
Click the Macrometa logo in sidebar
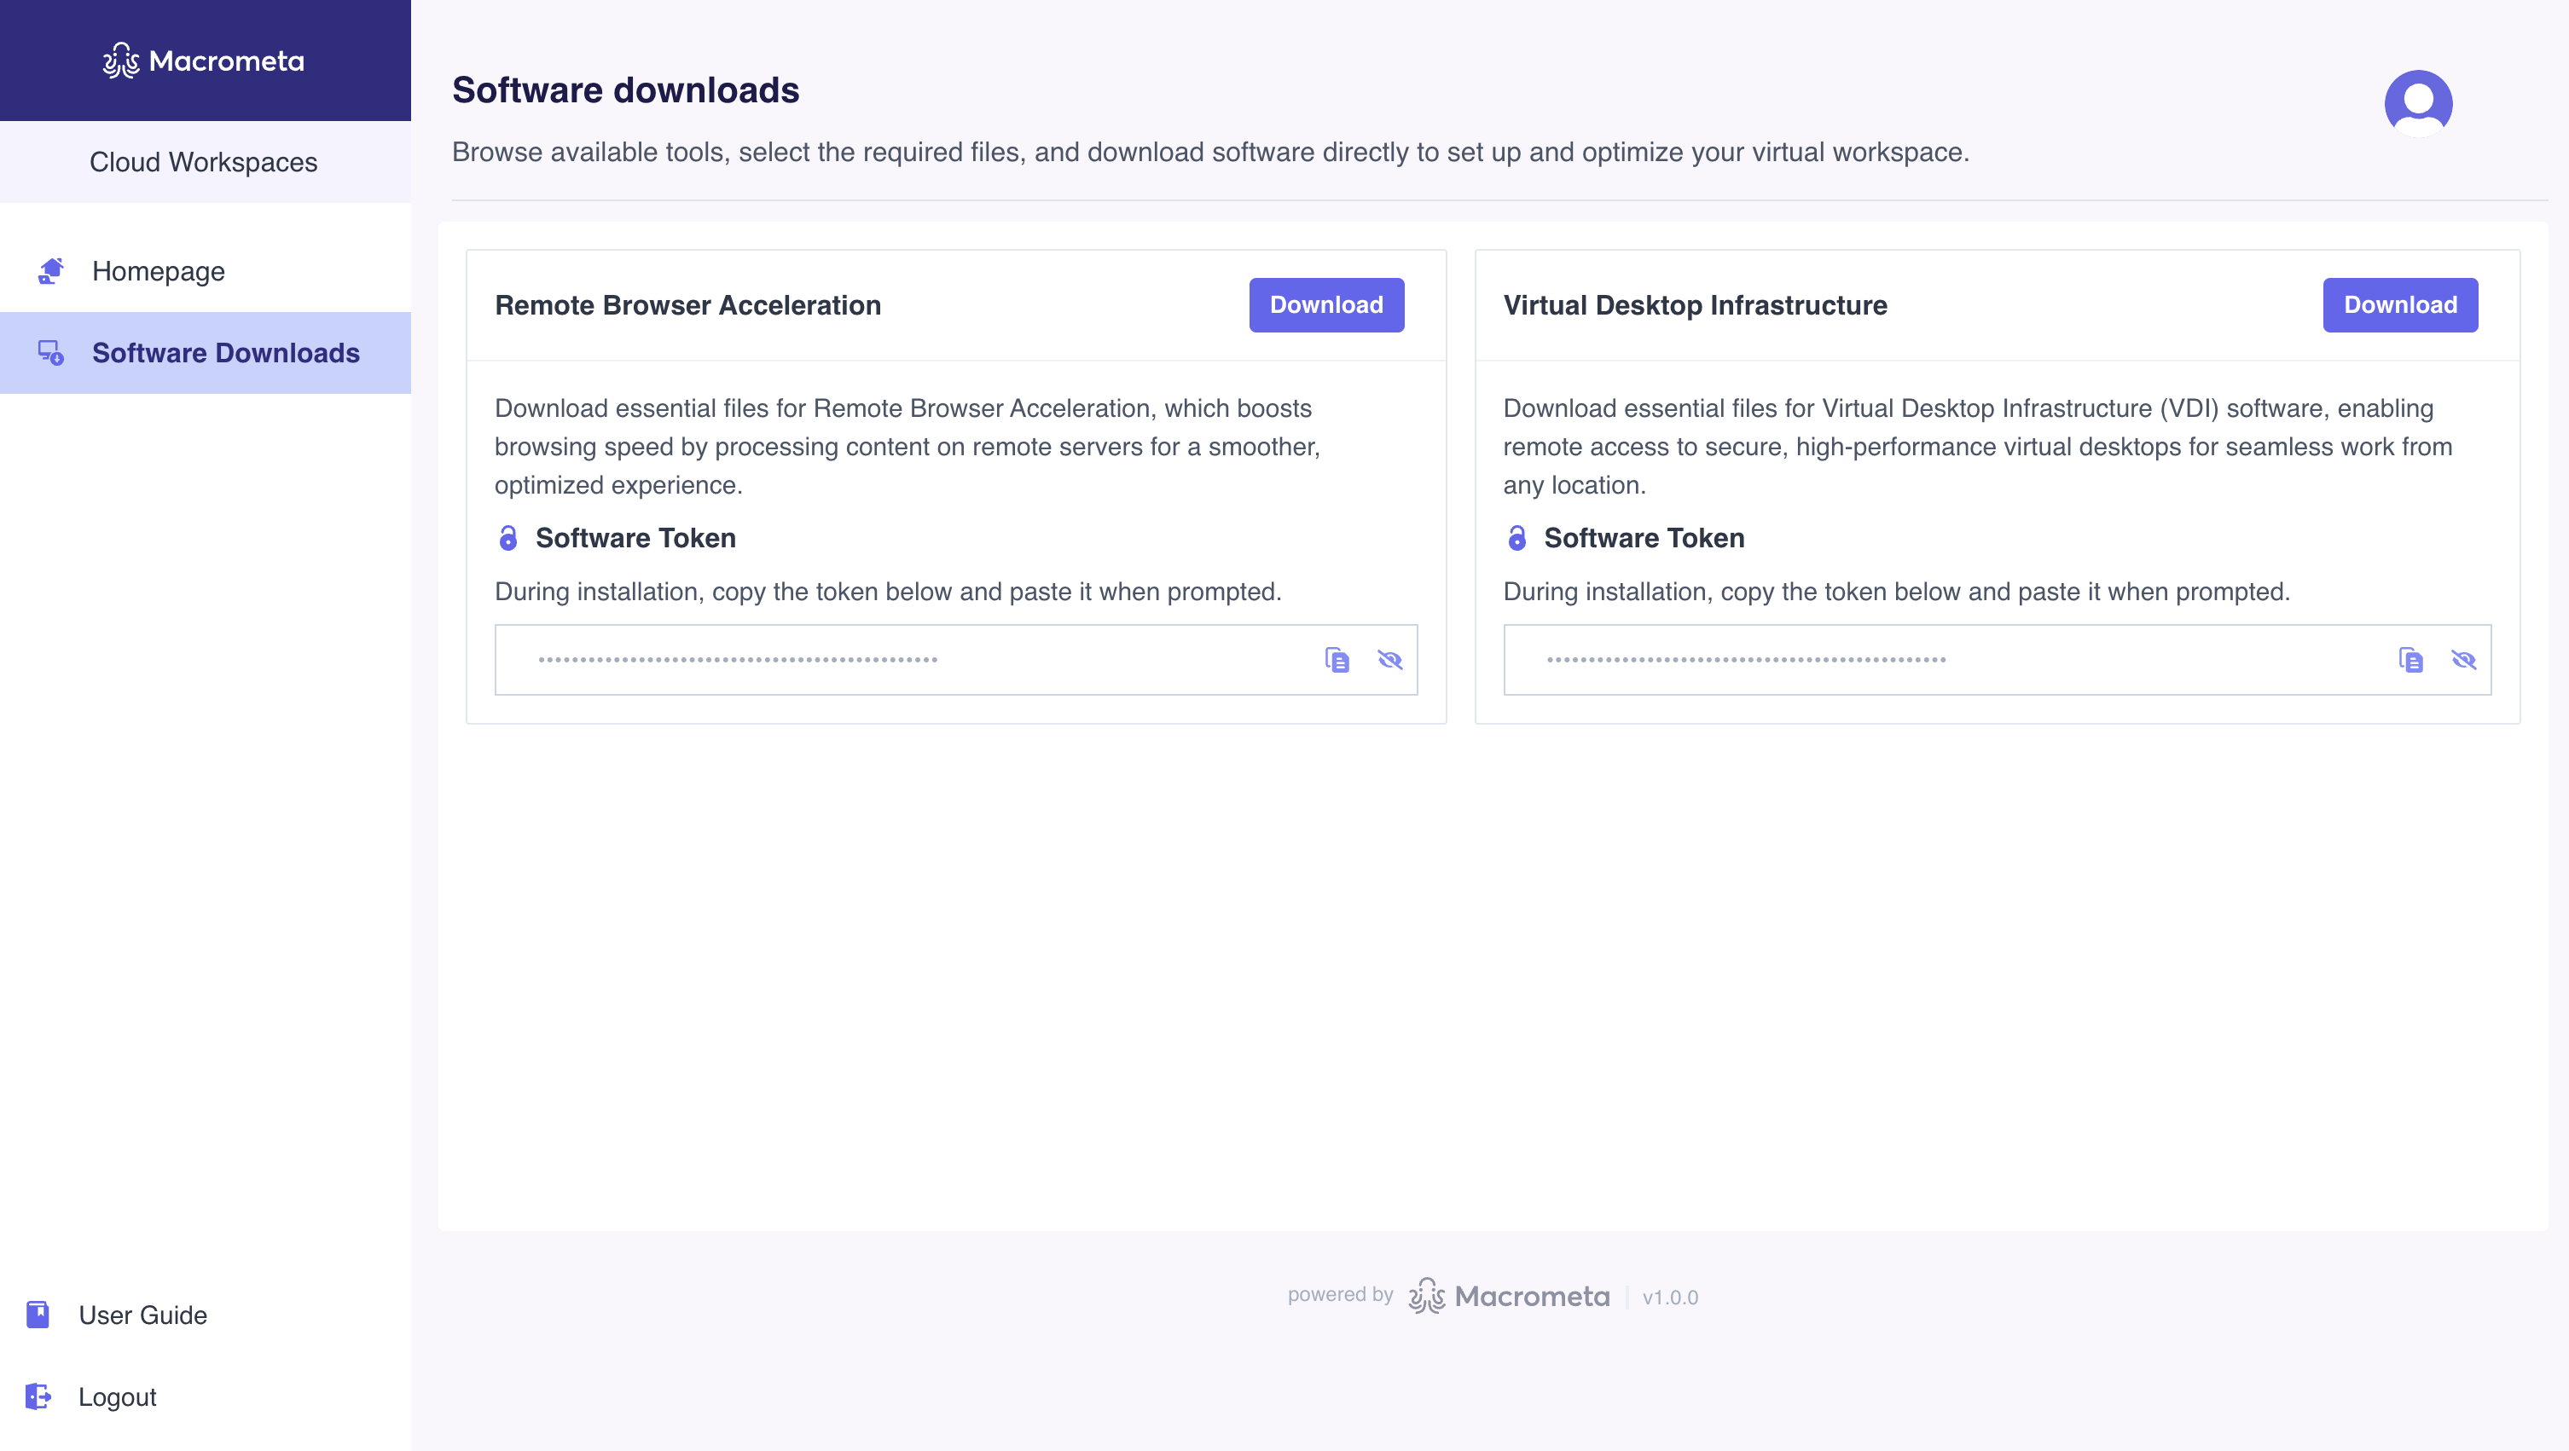point(205,60)
